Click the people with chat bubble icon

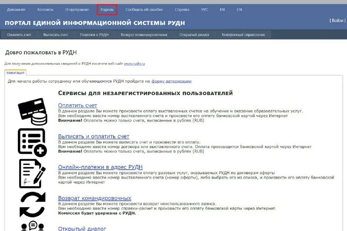tap(33, 226)
